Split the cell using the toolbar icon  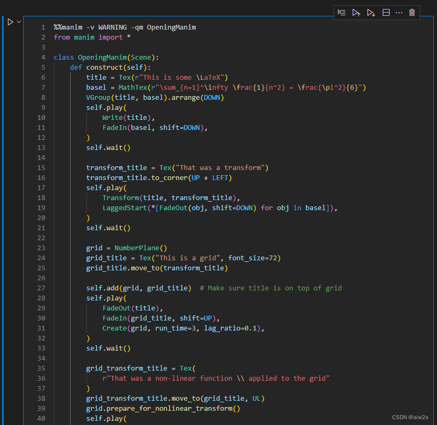[x=386, y=13]
